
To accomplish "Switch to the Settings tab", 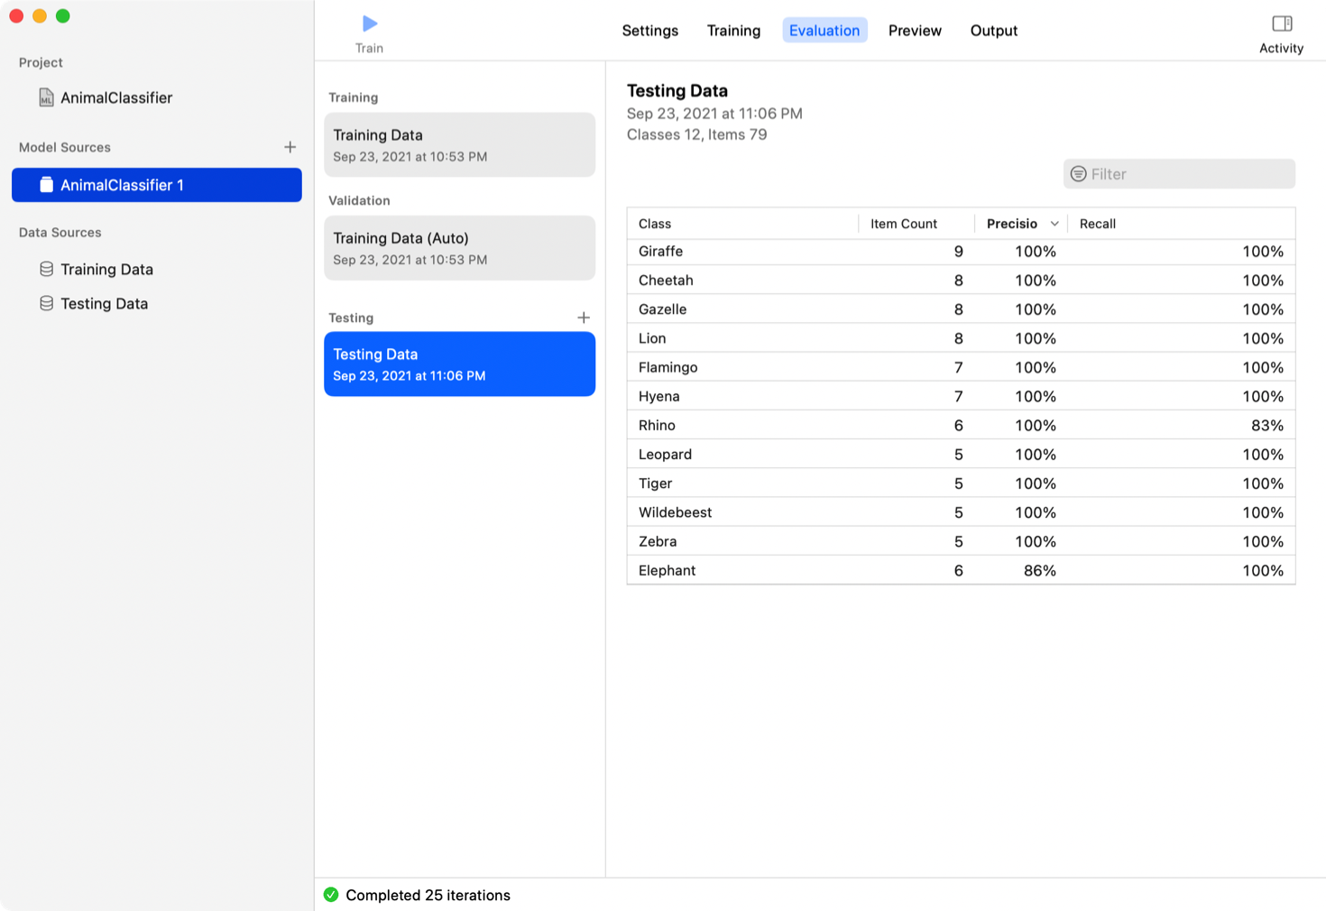I will click(x=649, y=31).
